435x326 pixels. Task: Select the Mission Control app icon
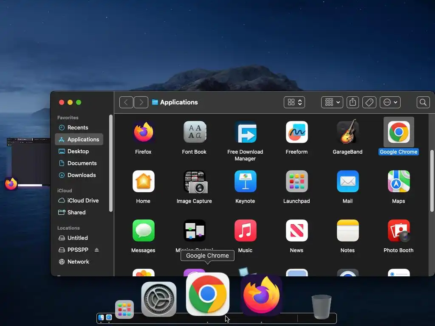point(195,230)
